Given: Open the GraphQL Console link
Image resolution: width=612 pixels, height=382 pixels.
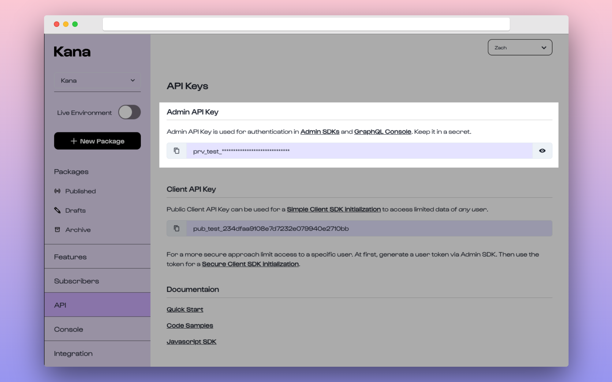Looking at the screenshot, I should pyautogui.click(x=382, y=132).
